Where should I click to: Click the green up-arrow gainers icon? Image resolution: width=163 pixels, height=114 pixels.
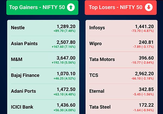coord(70,7)
